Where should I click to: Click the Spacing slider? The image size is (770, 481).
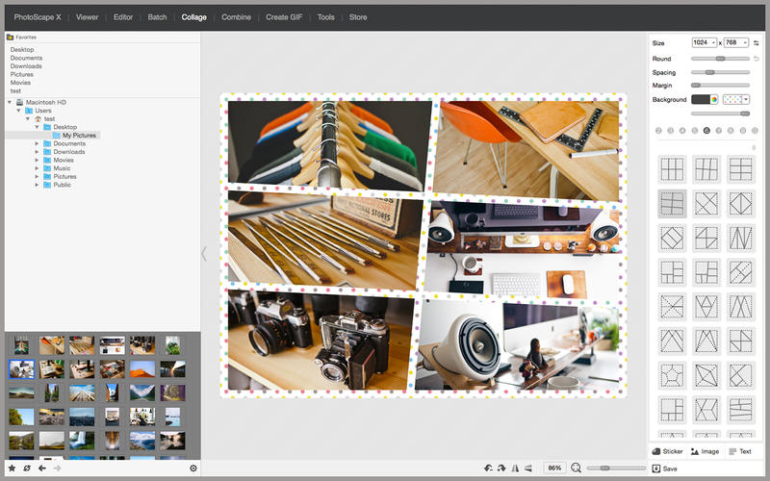tap(720, 72)
